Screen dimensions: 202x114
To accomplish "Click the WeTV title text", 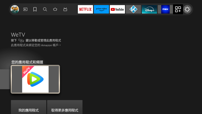I will click(x=18, y=35).
